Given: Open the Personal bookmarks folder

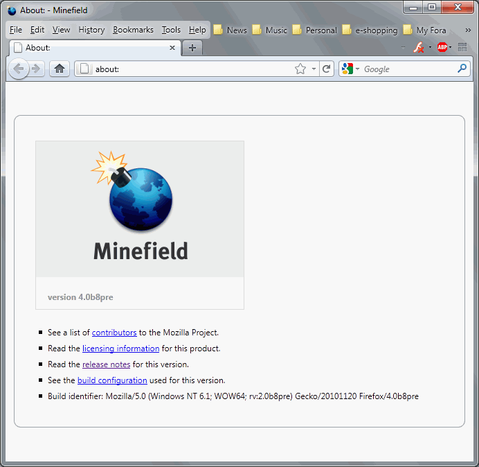Looking at the screenshot, I should (x=314, y=30).
